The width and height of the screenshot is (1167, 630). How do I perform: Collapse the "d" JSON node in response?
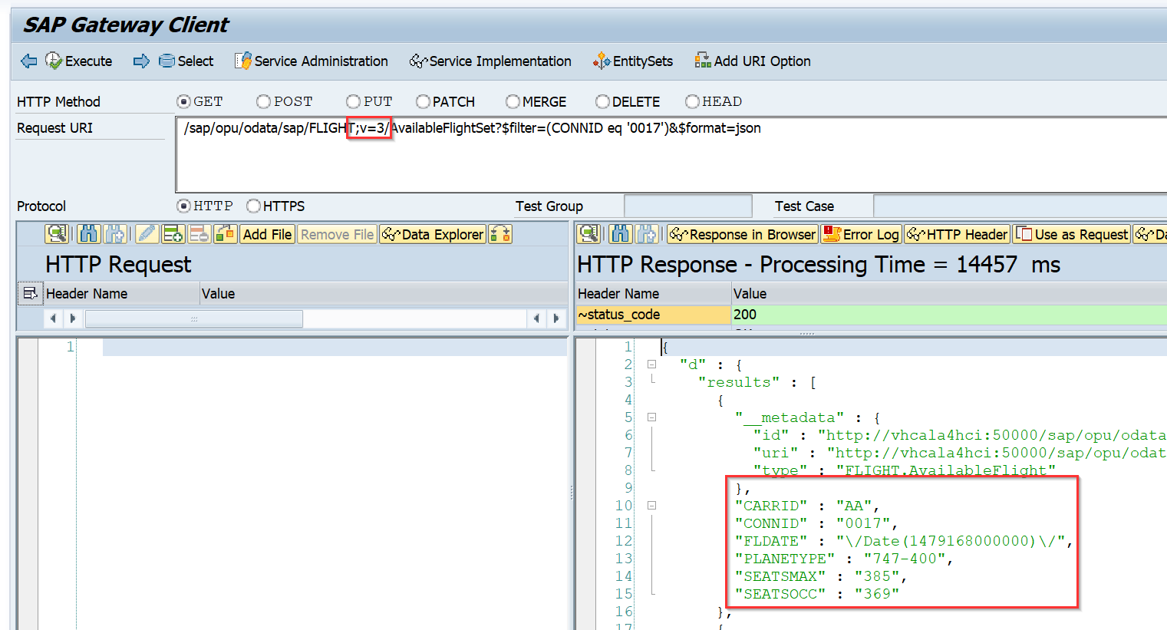pyautogui.click(x=651, y=364)
